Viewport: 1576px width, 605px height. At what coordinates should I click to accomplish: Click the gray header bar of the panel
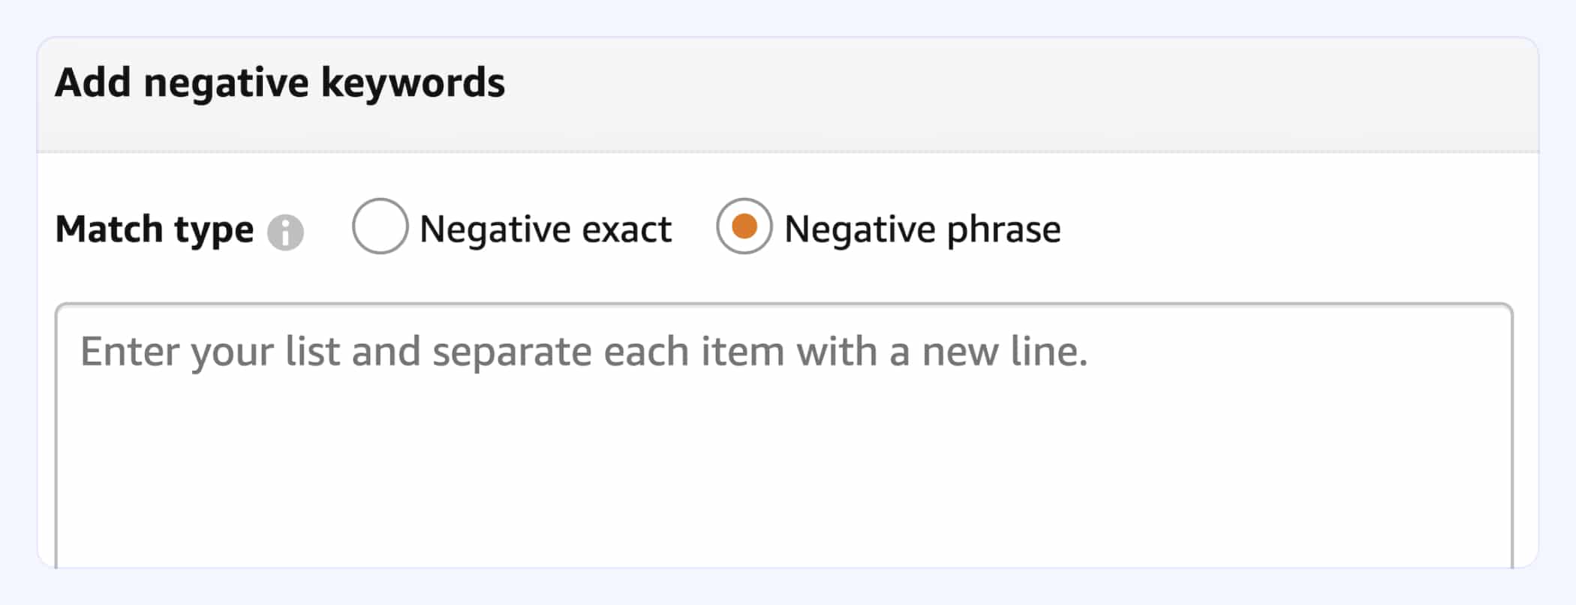788,95
